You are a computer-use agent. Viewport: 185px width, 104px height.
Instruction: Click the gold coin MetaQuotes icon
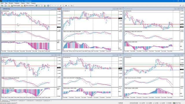click(x=22, y=5)
